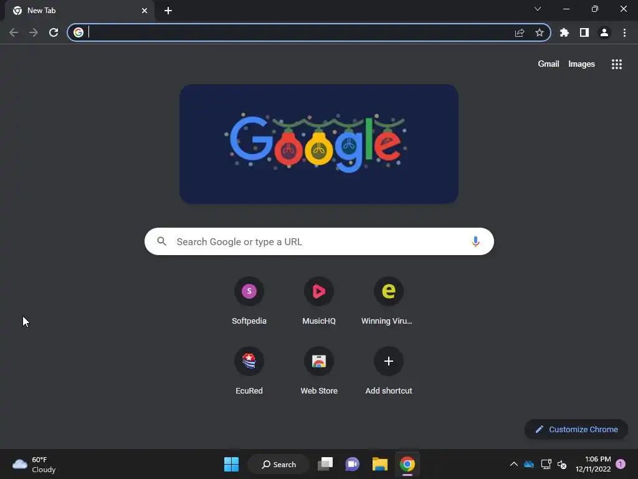
Task: Click the Google holiday doodle
Action: click(319, 144)
